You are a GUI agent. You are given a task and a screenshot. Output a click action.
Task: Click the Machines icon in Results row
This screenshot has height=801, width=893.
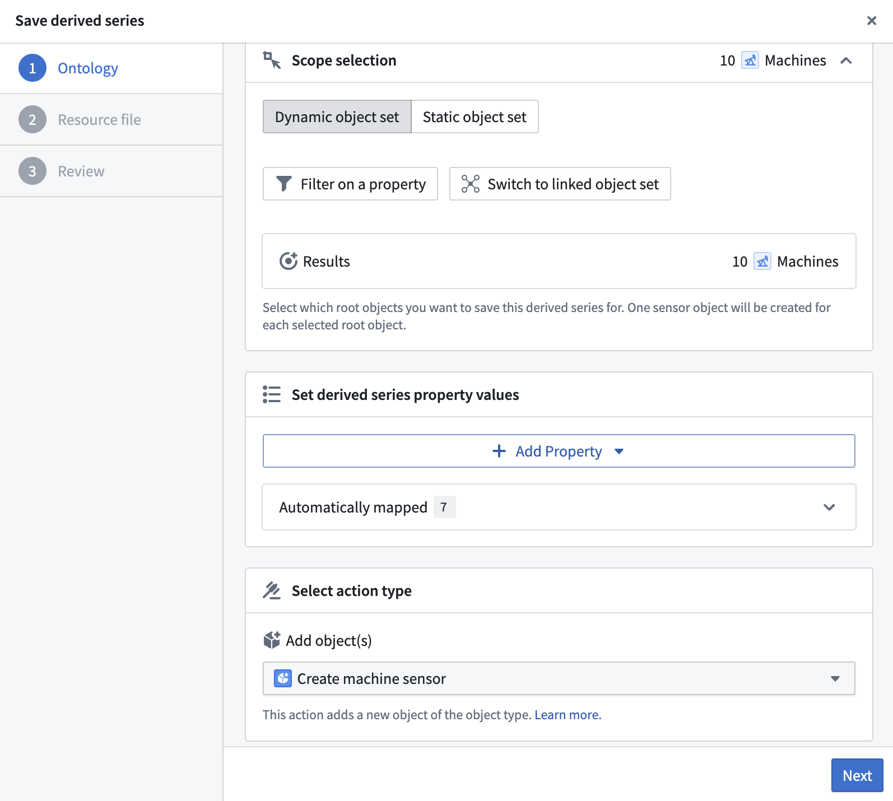point(762,261)
